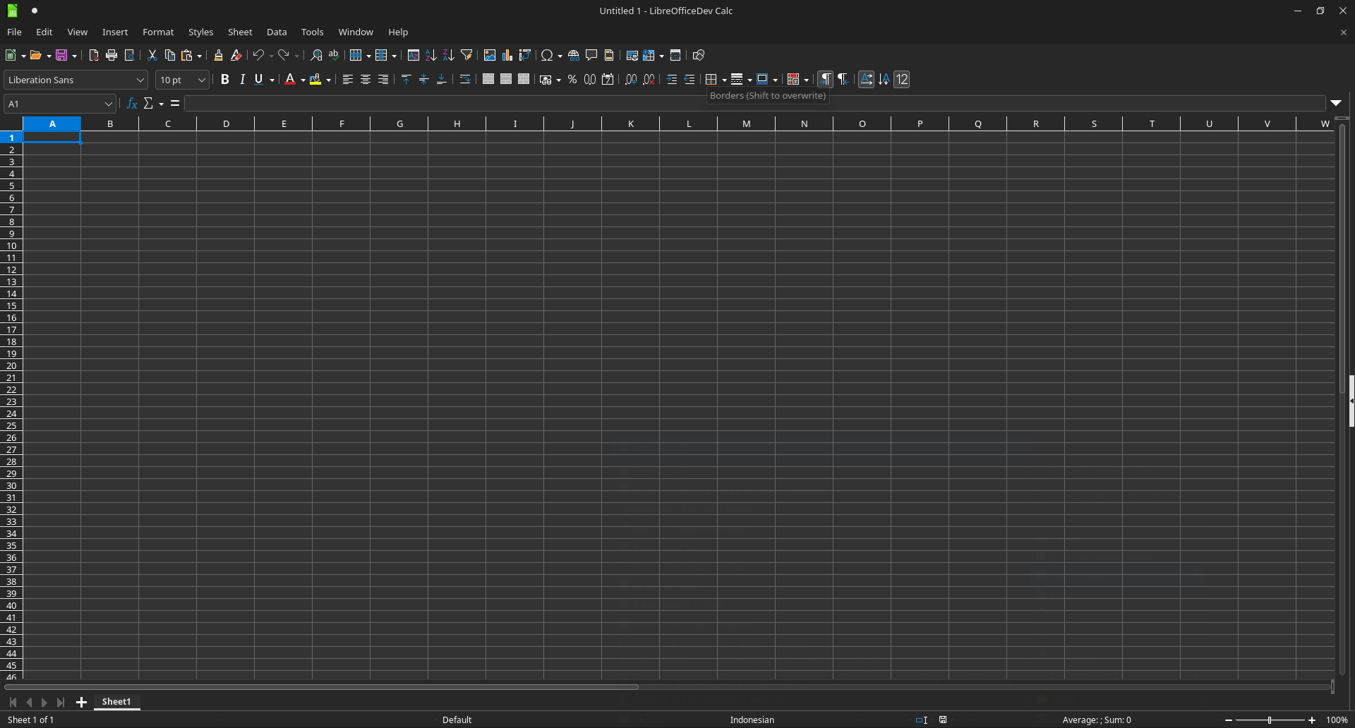Open the Export as PDF tool

click(94, 55)
